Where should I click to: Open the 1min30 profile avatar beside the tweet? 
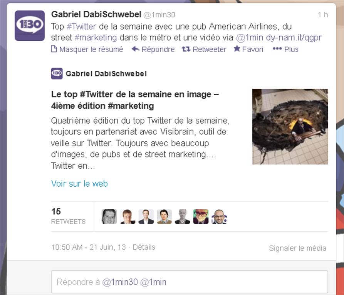tap(30, 26)
